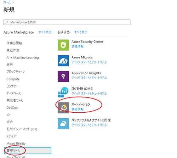Viewport: 177px width, 158px height.
Task: Click the search magnifier icon in Marketplace box
Action: pyautogui.click(x=6, y=22)
